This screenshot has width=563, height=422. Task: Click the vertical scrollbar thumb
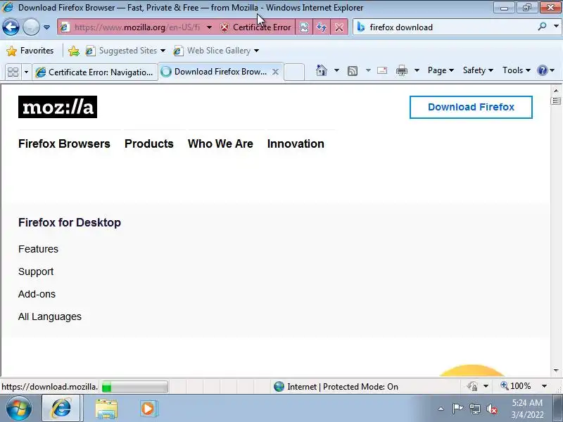[556, 101]
